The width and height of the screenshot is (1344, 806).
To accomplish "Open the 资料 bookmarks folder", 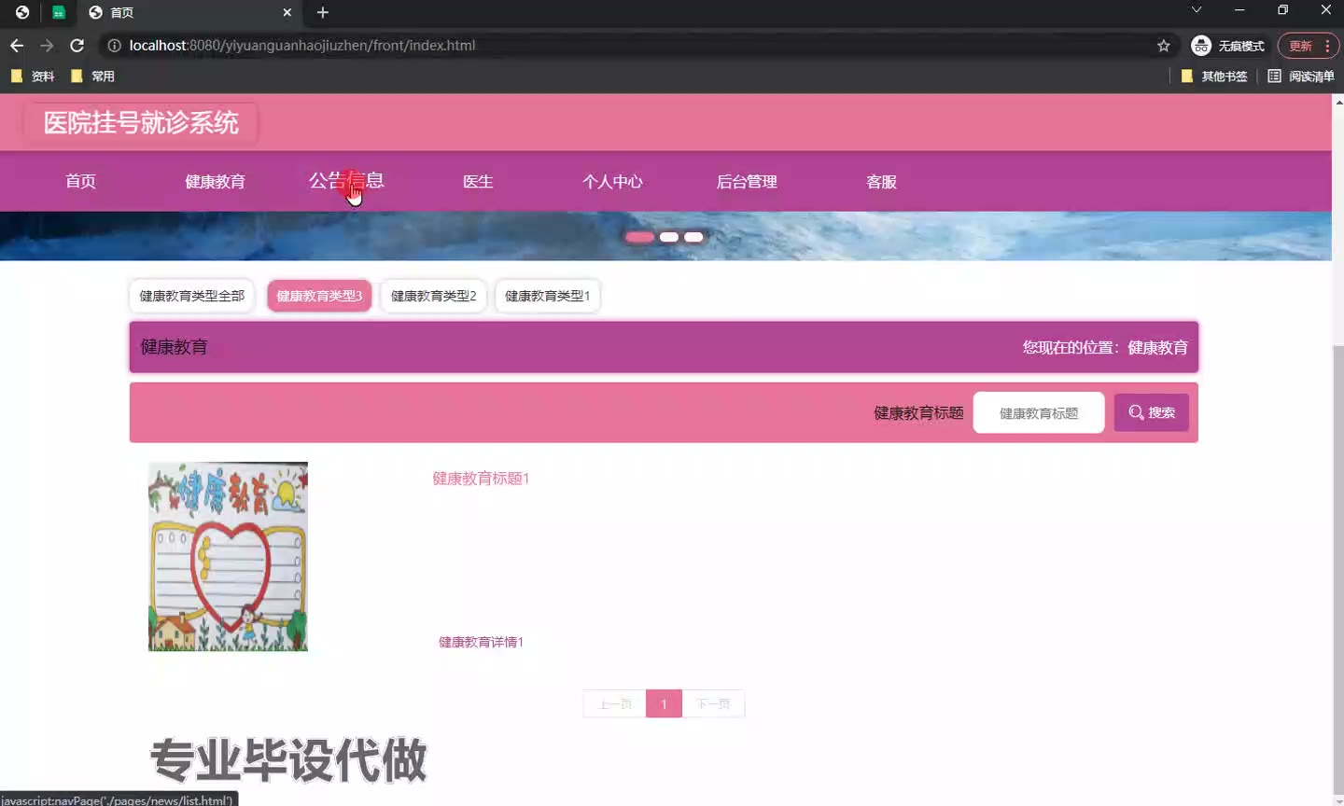I will (x=33, y=76).
